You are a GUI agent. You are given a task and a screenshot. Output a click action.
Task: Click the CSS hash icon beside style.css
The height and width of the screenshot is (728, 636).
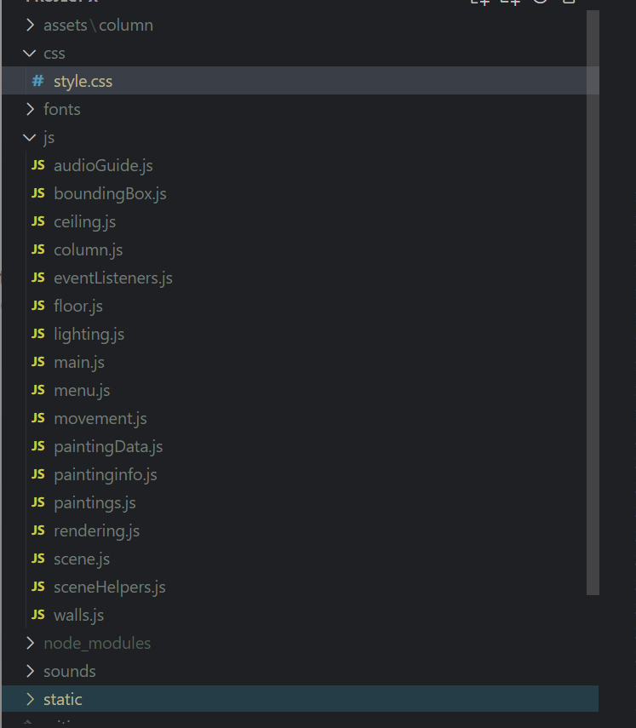click(x=38, y=81)
